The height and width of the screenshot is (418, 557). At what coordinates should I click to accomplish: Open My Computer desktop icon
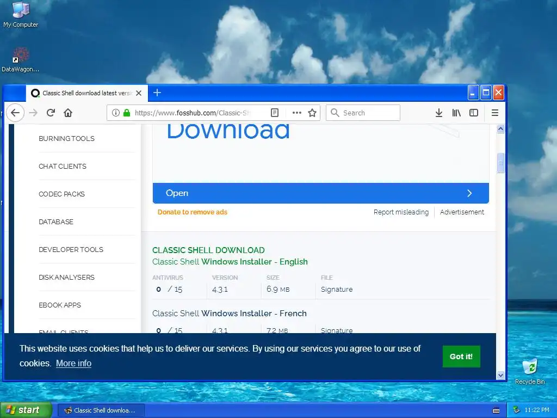(21, 15)
